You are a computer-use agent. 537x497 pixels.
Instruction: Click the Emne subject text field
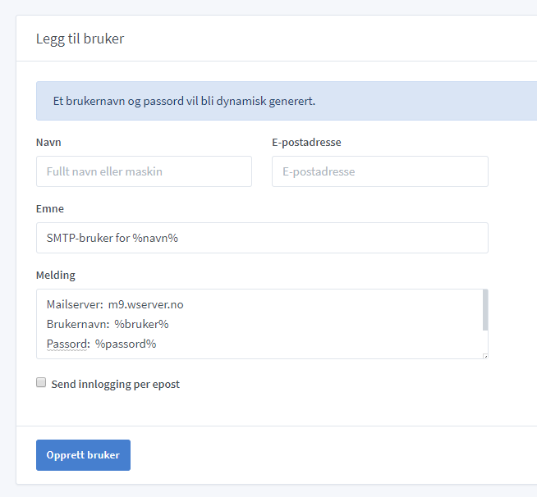(x=262, y=238)
